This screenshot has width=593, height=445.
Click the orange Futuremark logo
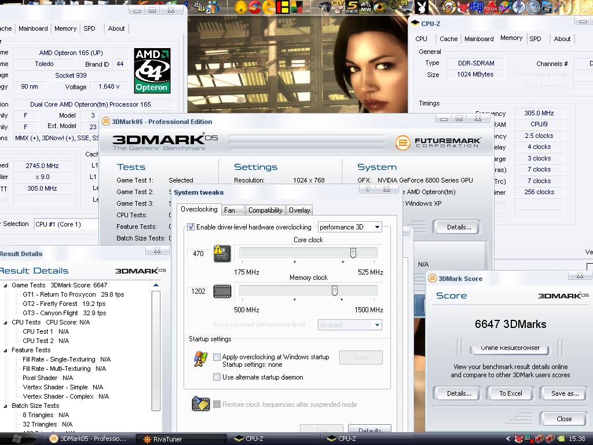pos(403,143)
